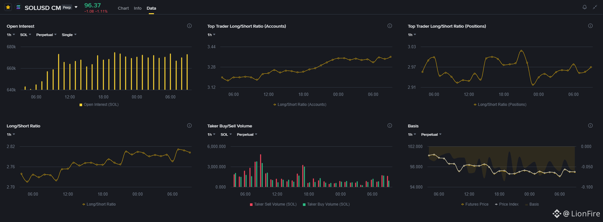The image size is (603, 222).
Task: Toggle the Open Interest (SOL) legend series
Action: tap(99, 105)
